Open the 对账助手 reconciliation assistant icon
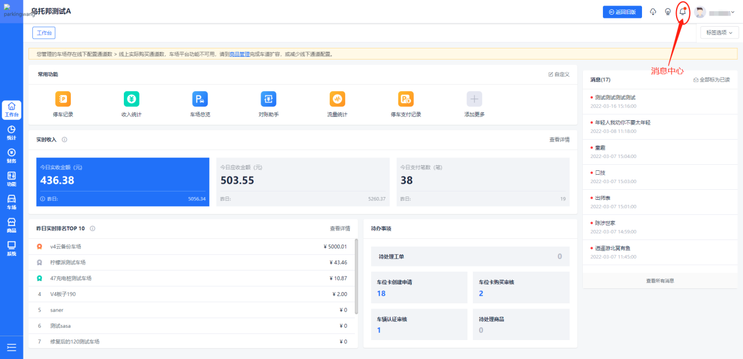Screen dimensions: 743x359 (268, 100)
